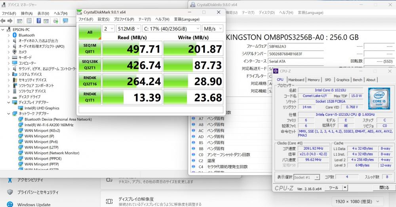Viewport: 396px width, 207px height.
Task: Click the disk drive (ディスク ドライブ) icon
Action: tap(15, 97)
